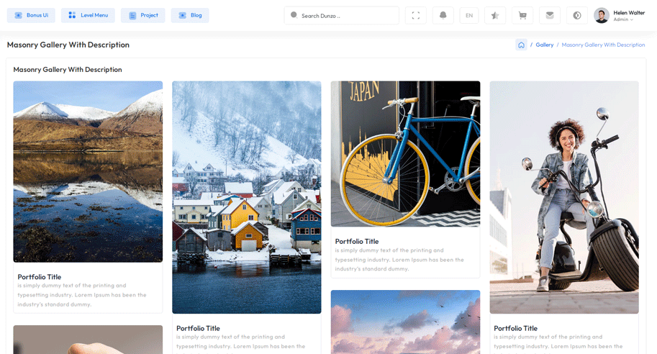Open the Blog menu
This screenshot has height=354, width=657.
coord(190,15)
